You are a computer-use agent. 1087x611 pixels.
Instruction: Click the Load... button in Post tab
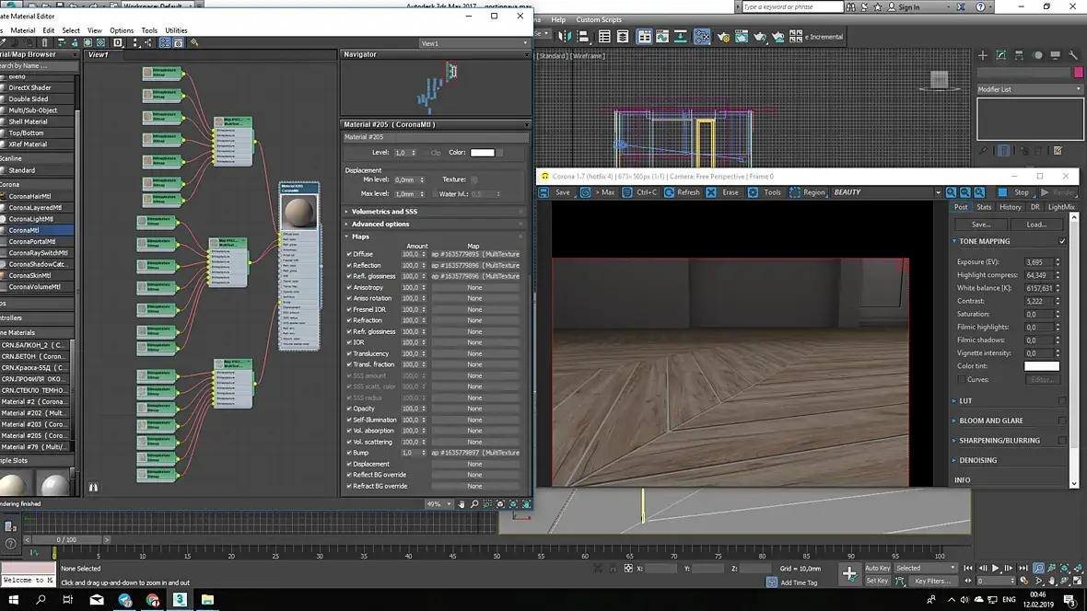click(1036, 225)
